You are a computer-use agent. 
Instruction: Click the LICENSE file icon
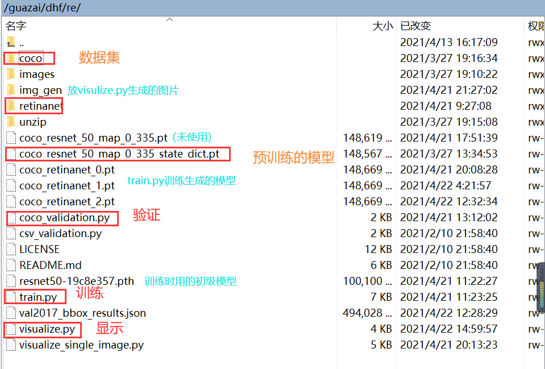[11, 249]
